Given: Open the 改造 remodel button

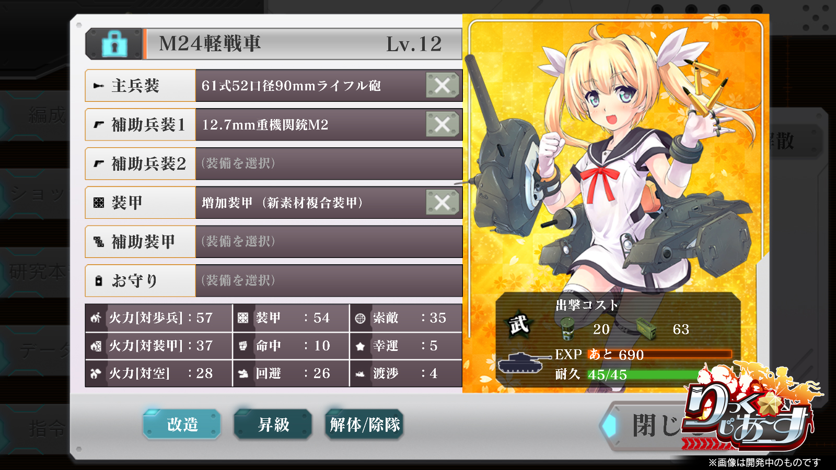Looking at the screenshot, I should (182, 424).
